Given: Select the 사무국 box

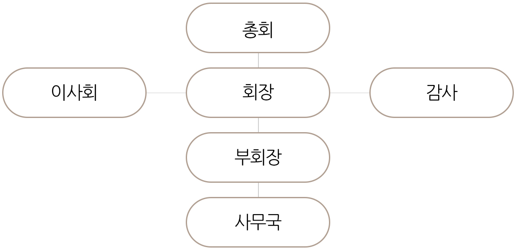Looking at the screenshot, I should 258,222.
